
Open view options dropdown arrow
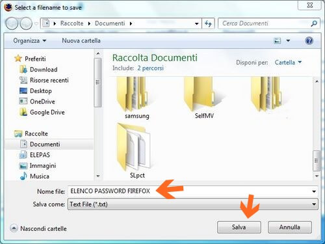[x=288, y=40]
